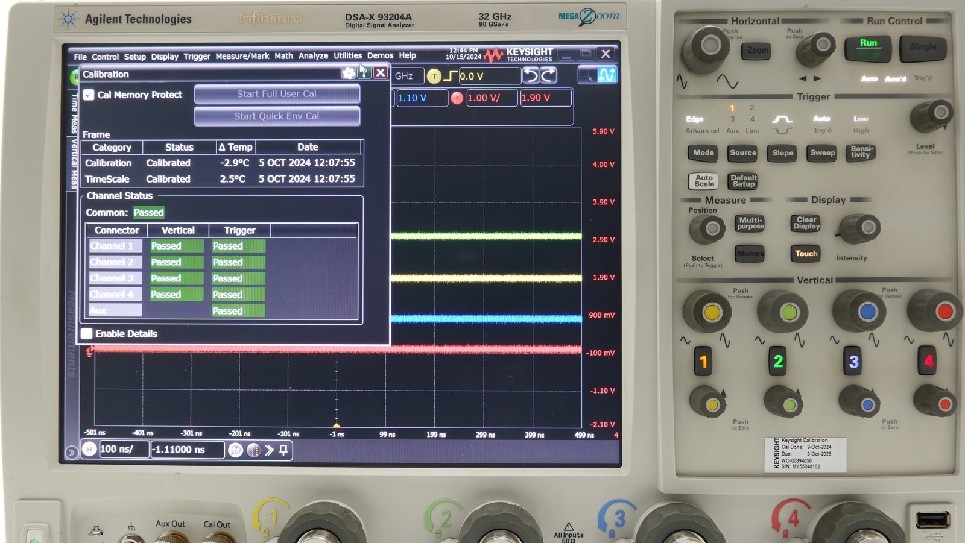Open the Control menu
The width and height of the screenshot is (965, 543).
coord(106,57)
